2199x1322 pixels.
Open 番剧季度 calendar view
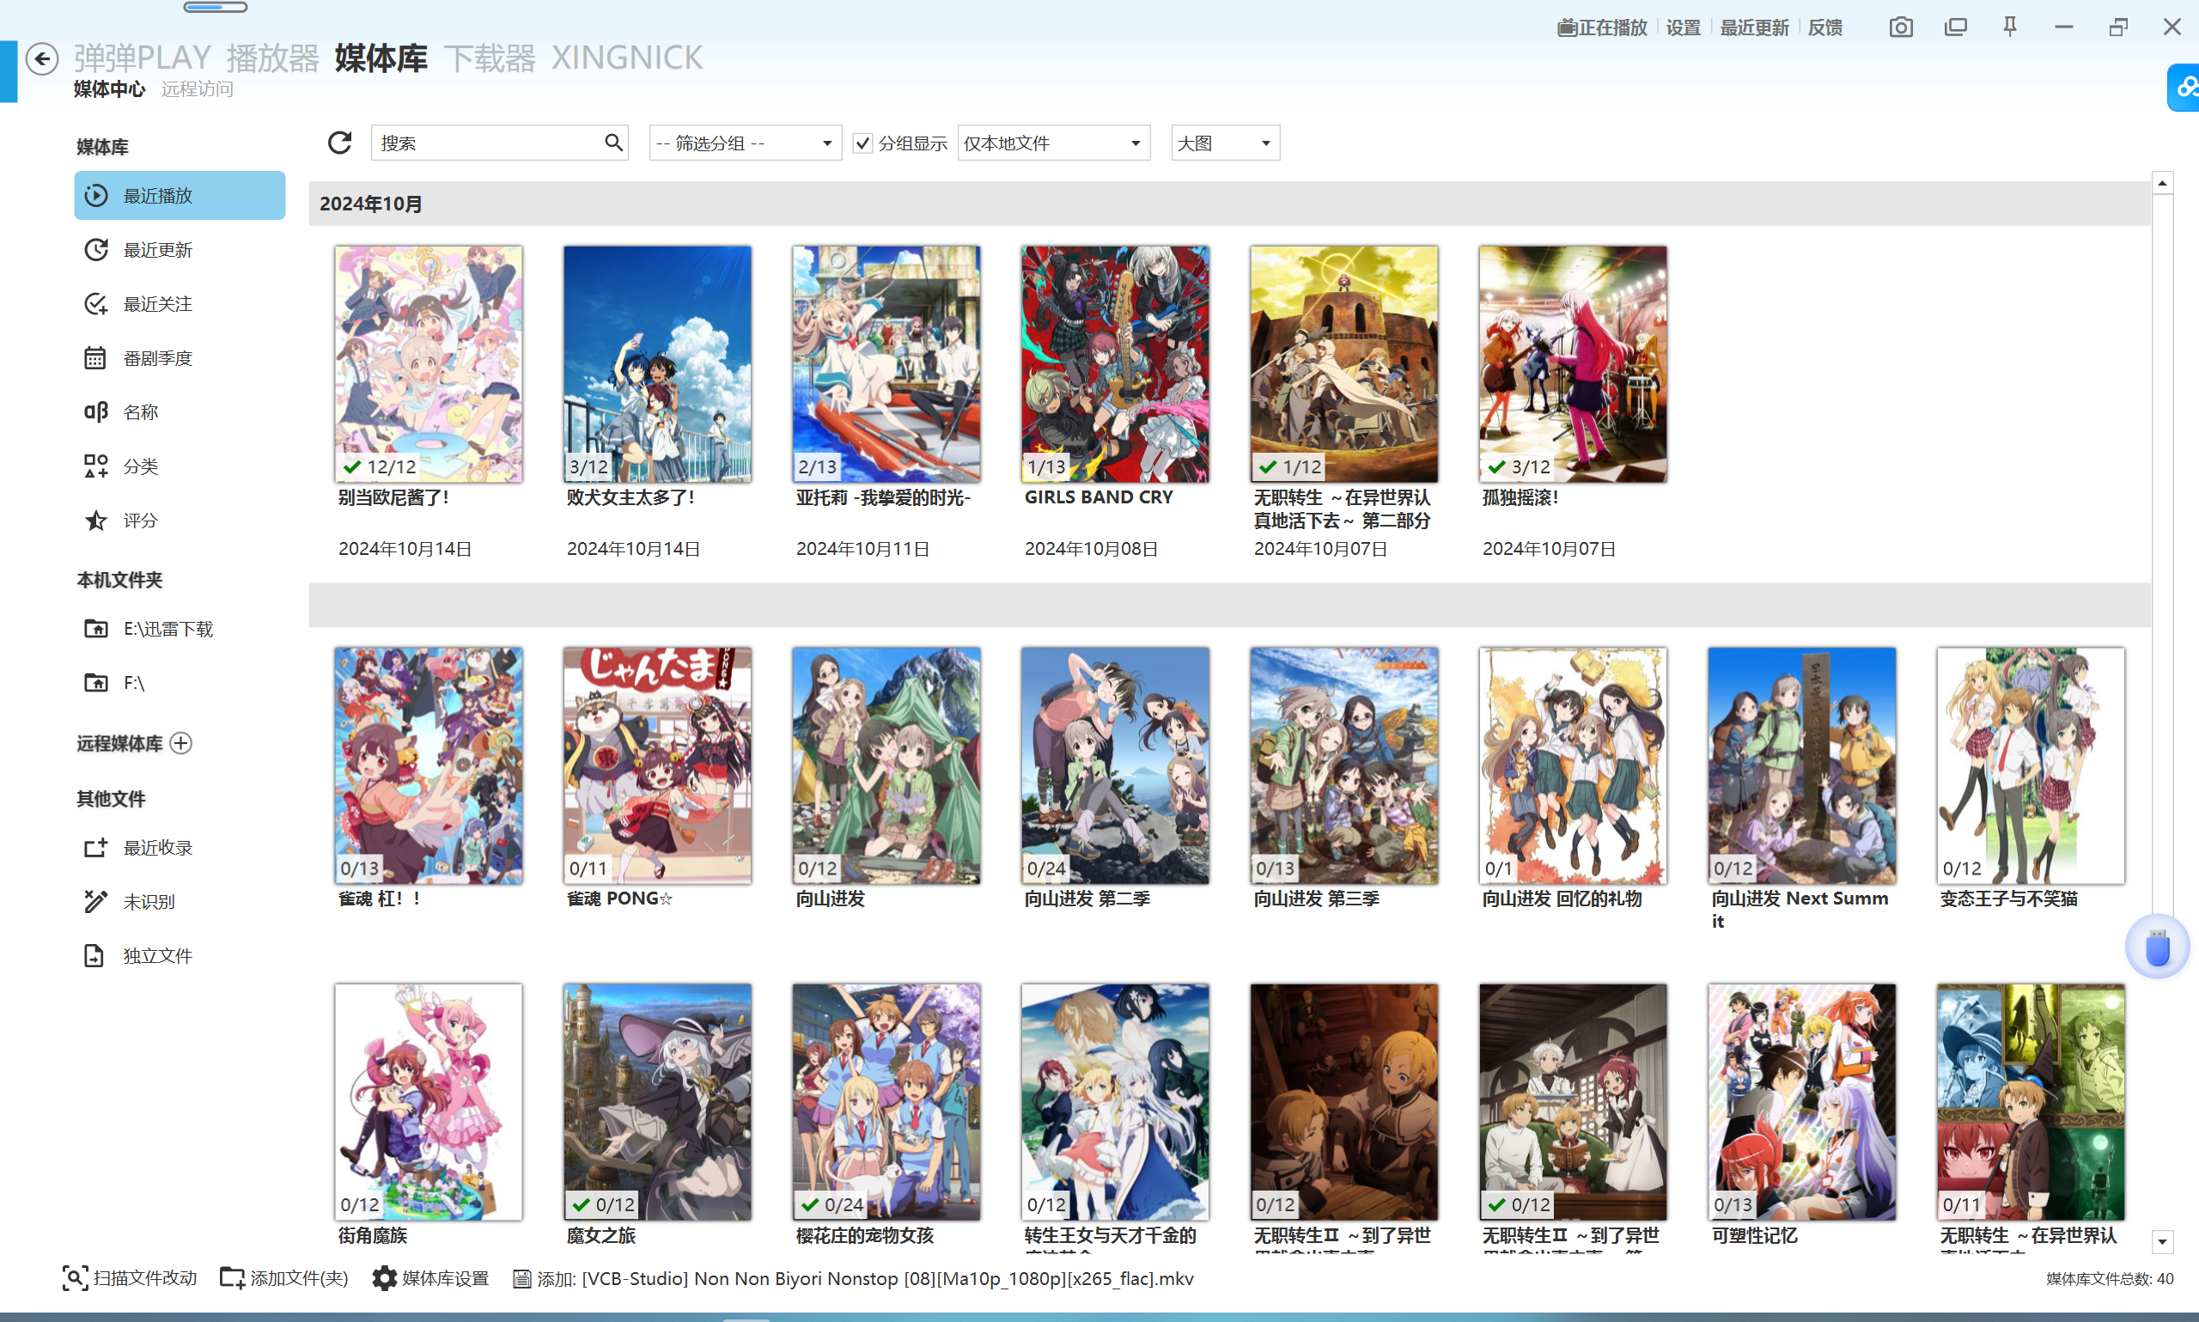pos(180,358)
